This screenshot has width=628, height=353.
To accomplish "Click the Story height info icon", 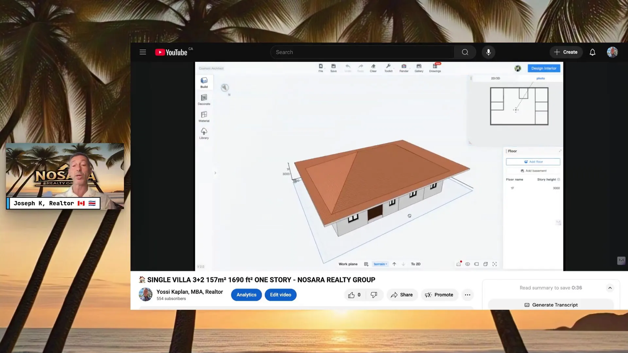I will pos(559,179).
